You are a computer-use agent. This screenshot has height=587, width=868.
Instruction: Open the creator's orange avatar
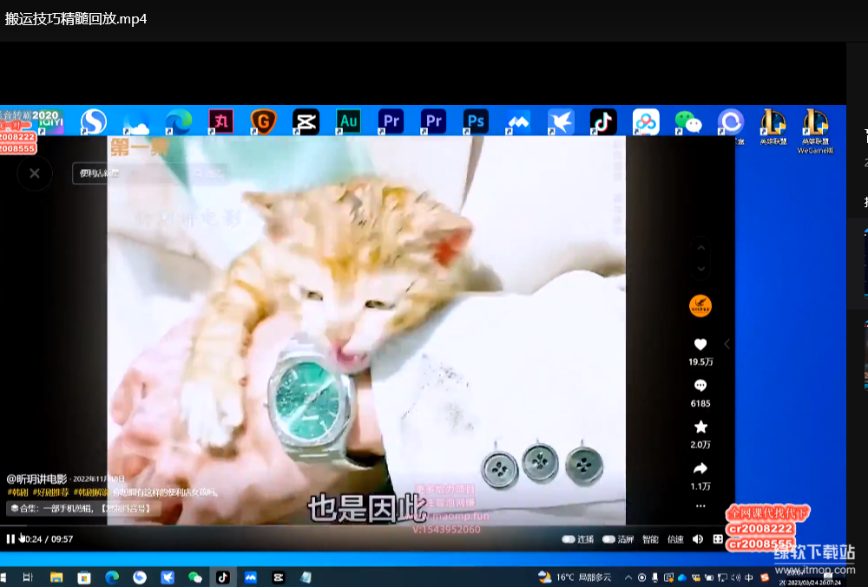700,306
